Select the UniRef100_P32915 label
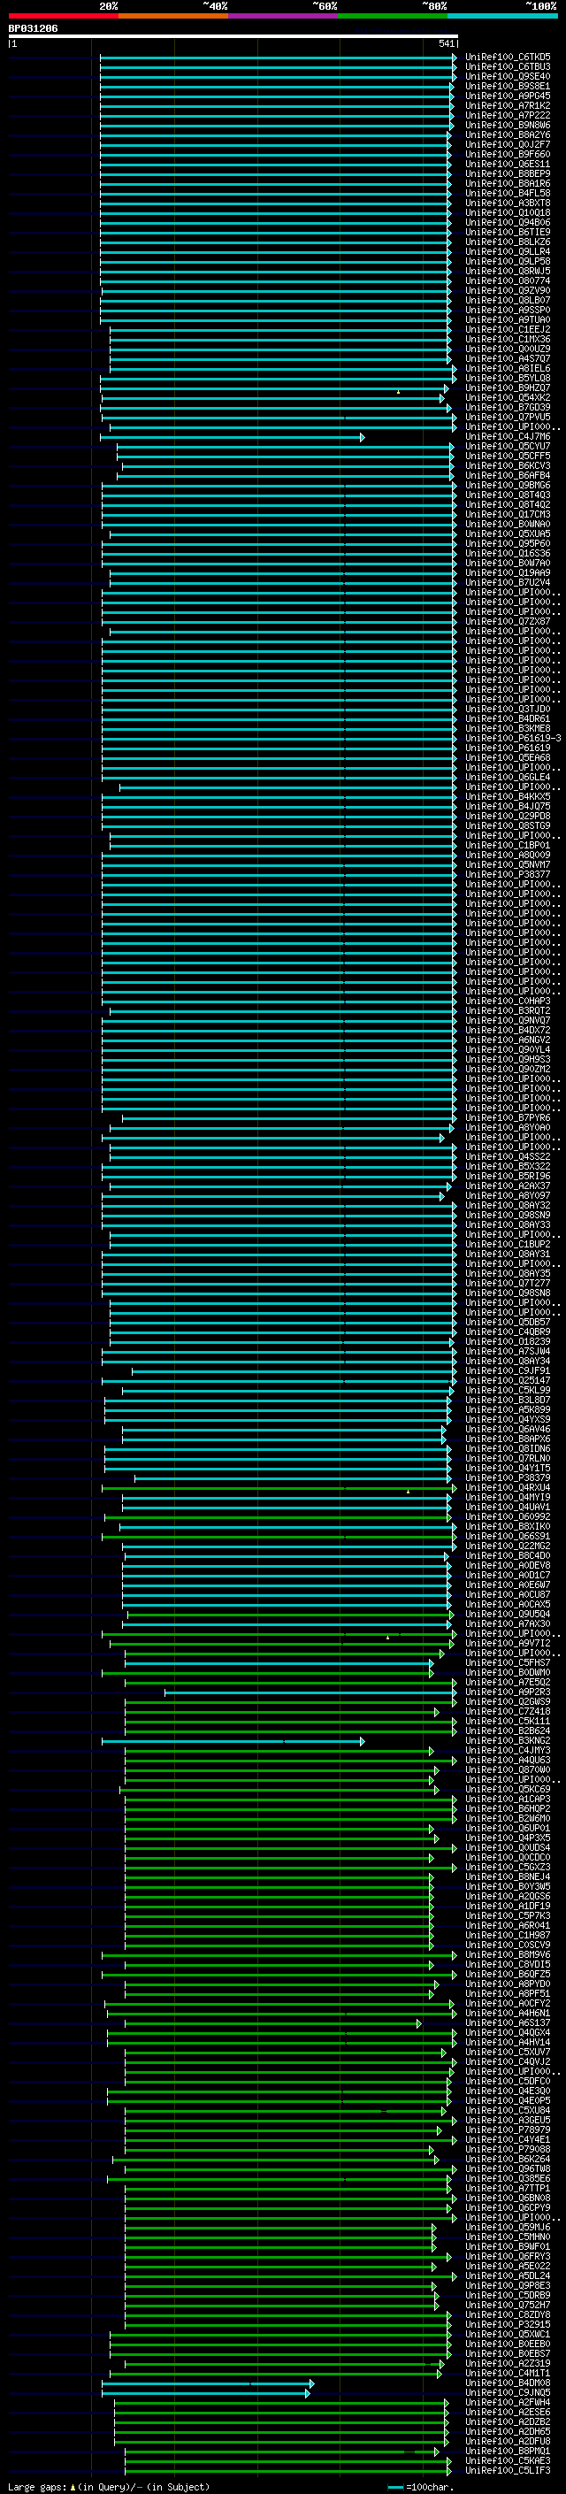Screen dimensions: 566x2494 (x=508, y=2324)
